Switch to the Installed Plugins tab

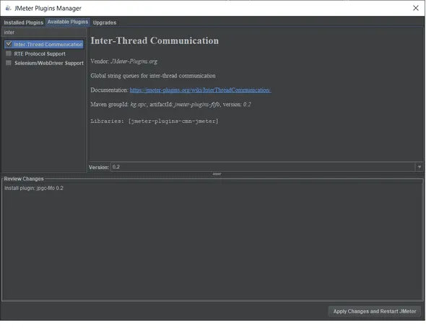23,22
